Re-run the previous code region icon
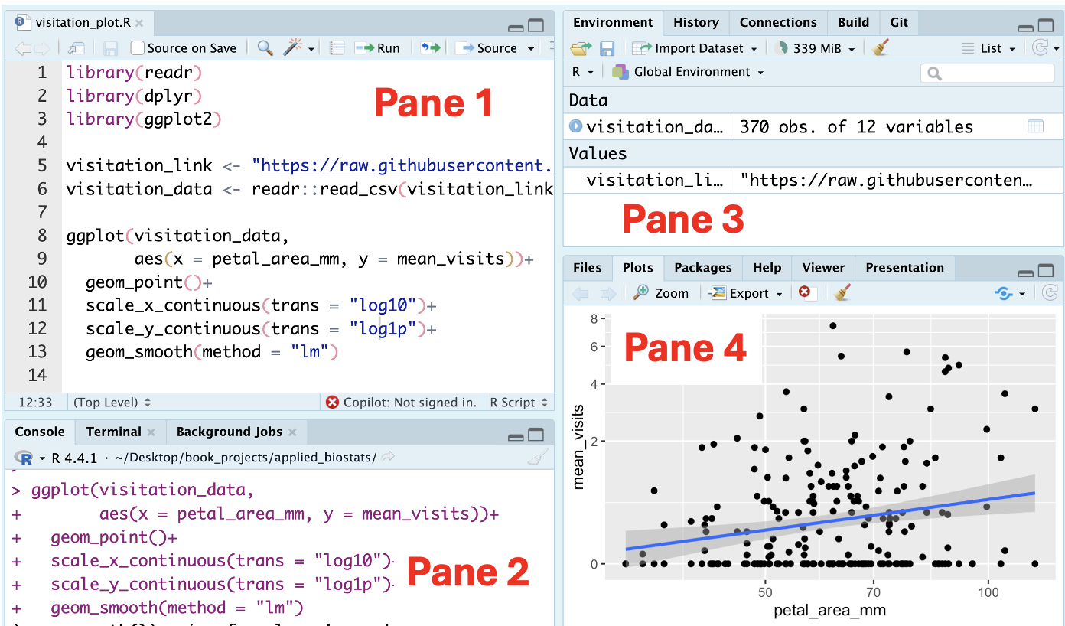 pos(432,48)
